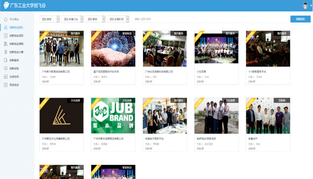The image size is (313, 179).
Task: Open the 广州聚匠文化传播有限公司 team title
Action: click(56, 139)
